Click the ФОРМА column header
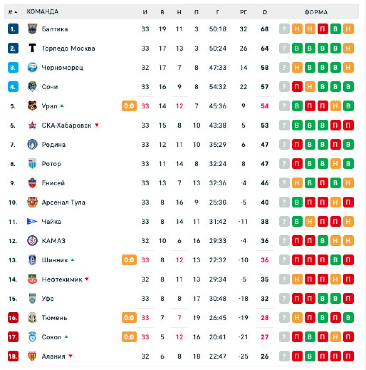 tap(316, 12)
